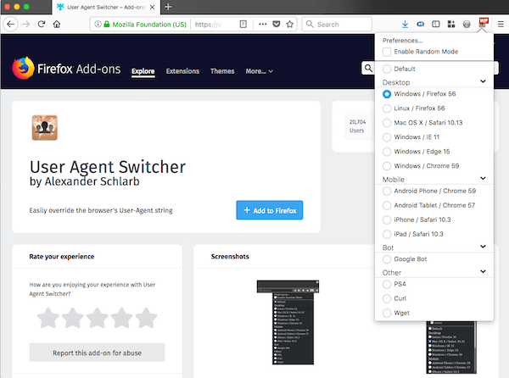Switch to the User Agent Switcher browser tab
The height and width of the screenshot is (378, 509).
pos(106,7)
